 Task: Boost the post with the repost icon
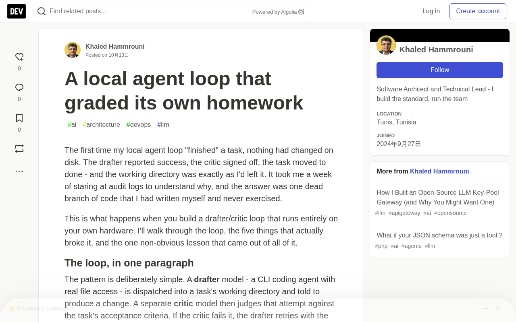click(19, 149)
